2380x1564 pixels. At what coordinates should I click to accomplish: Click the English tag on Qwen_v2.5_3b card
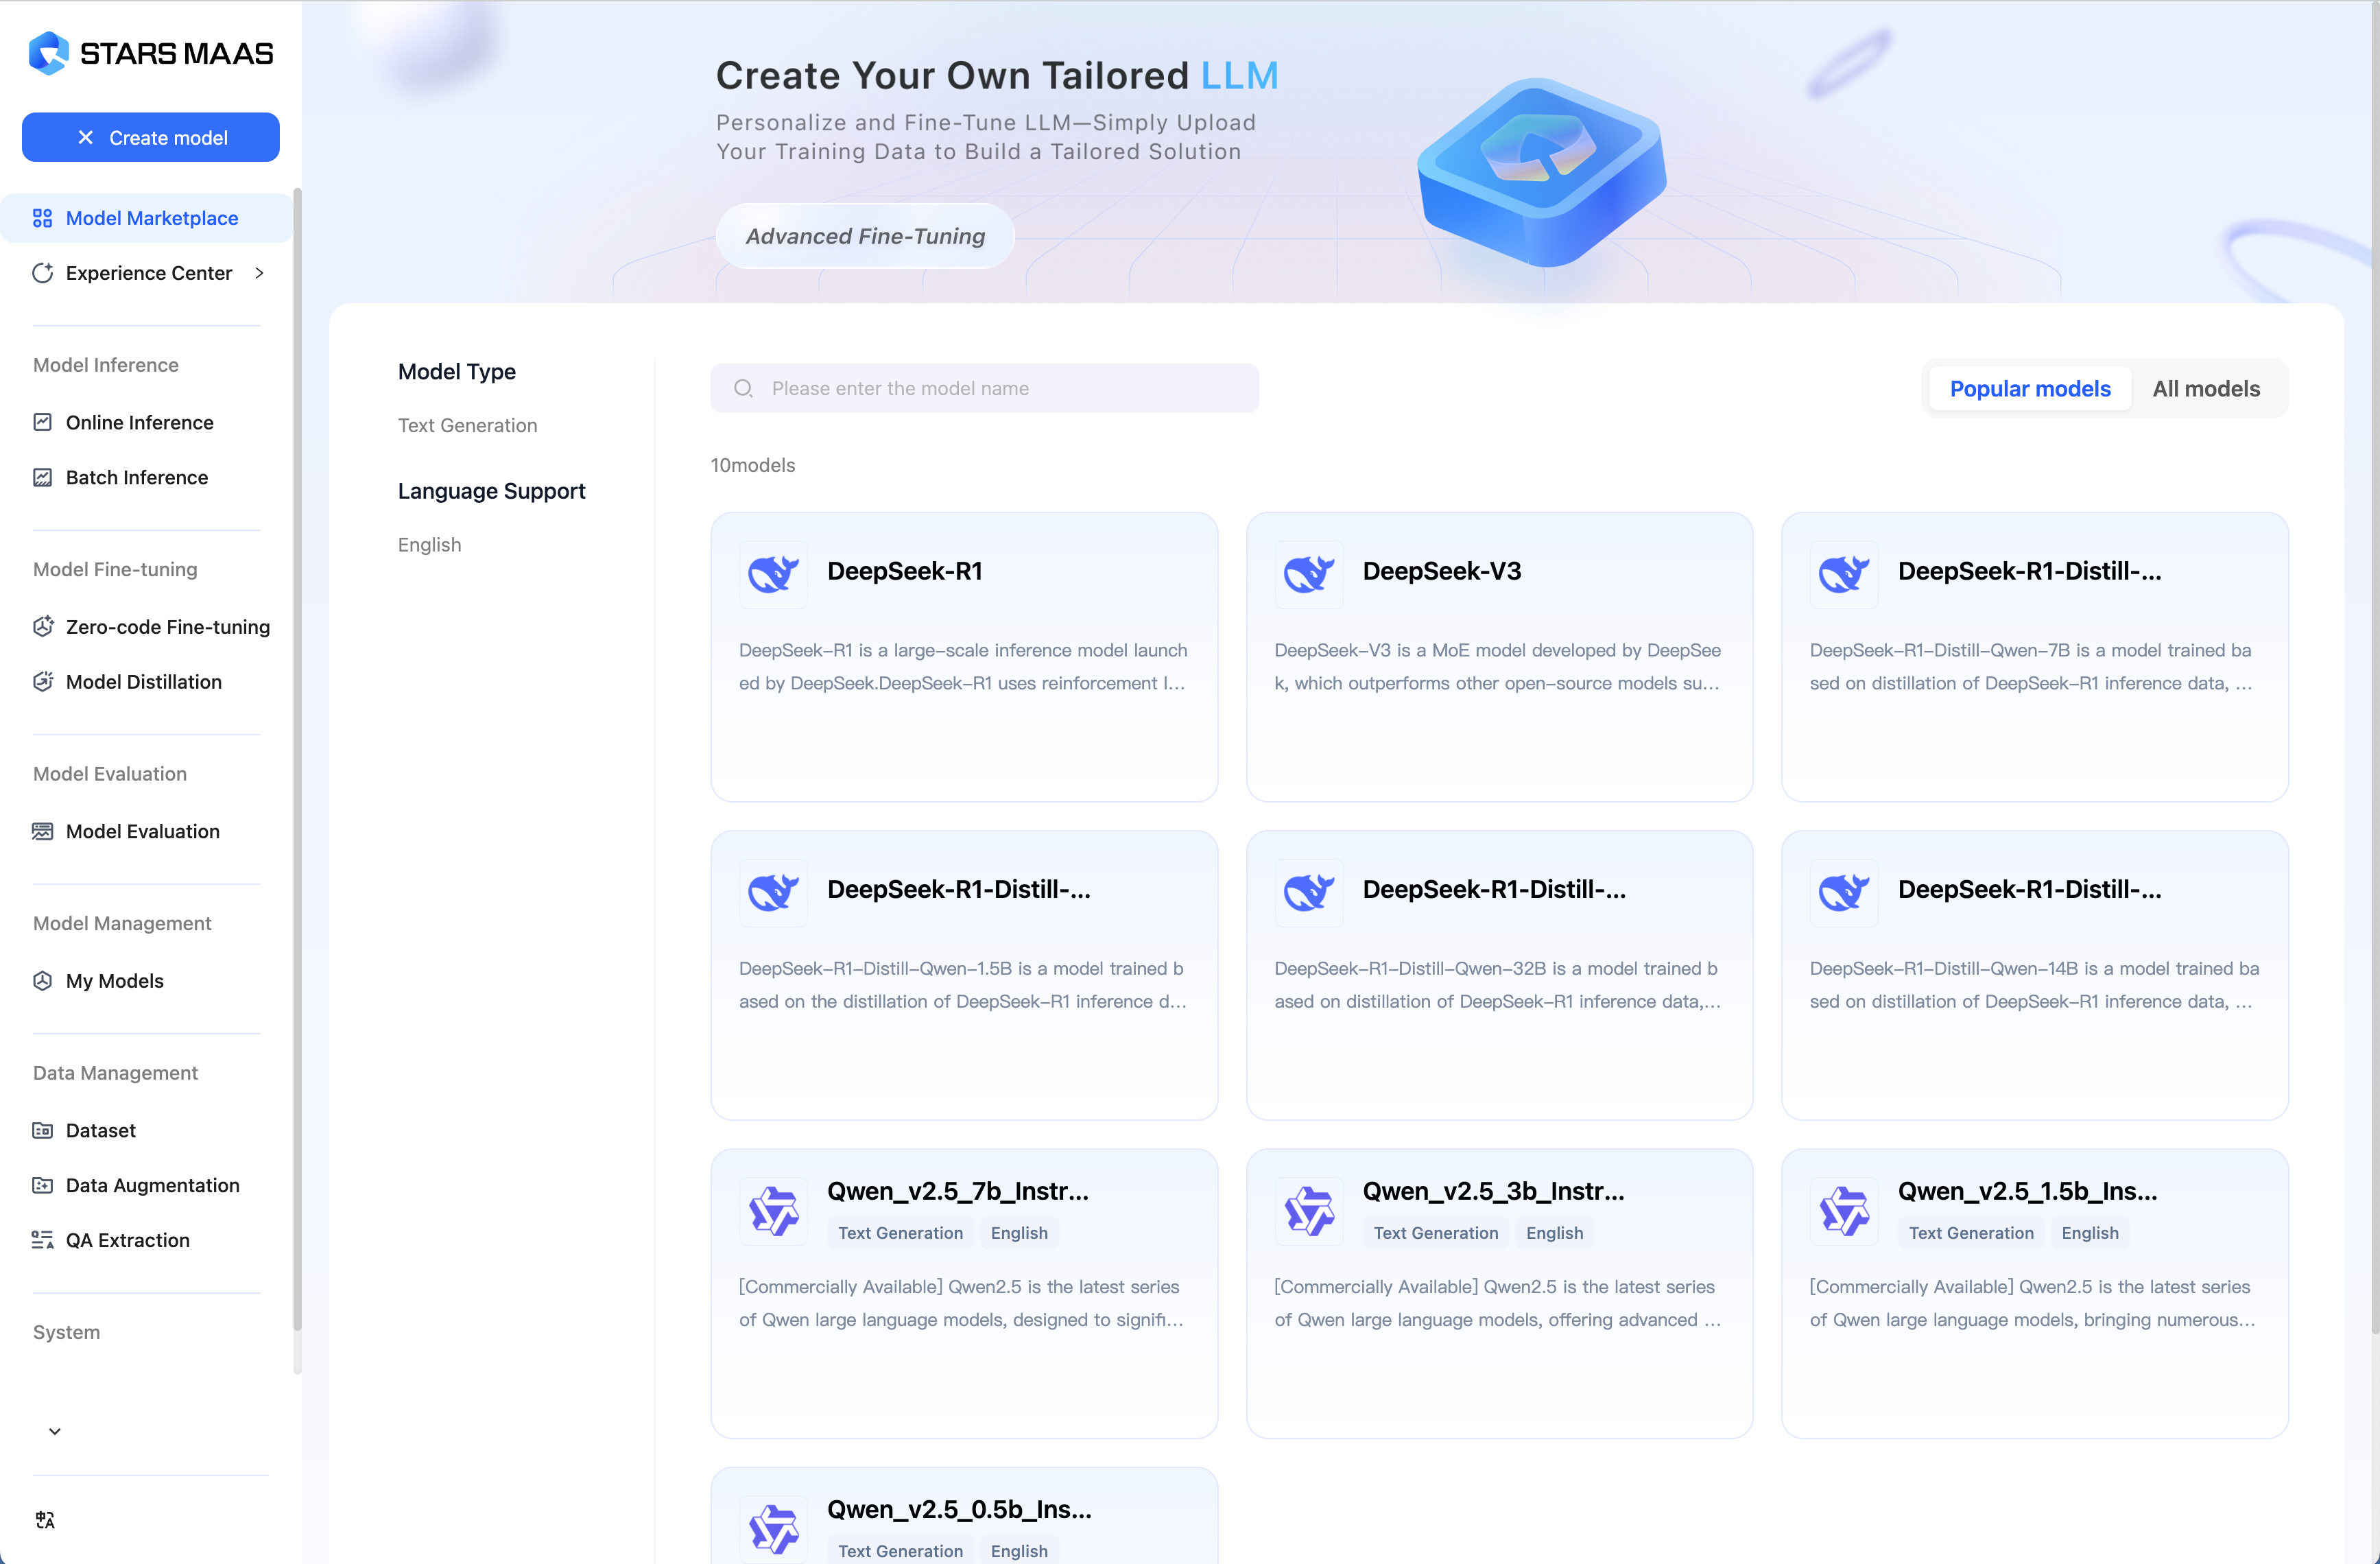coord(1554,1233)
